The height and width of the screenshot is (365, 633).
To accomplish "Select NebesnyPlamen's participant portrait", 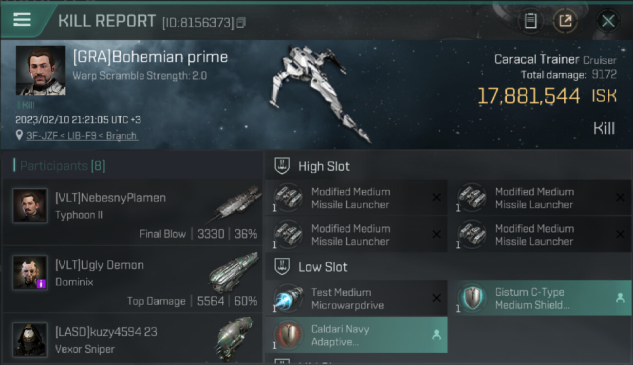I will click(x=30, y=206).
